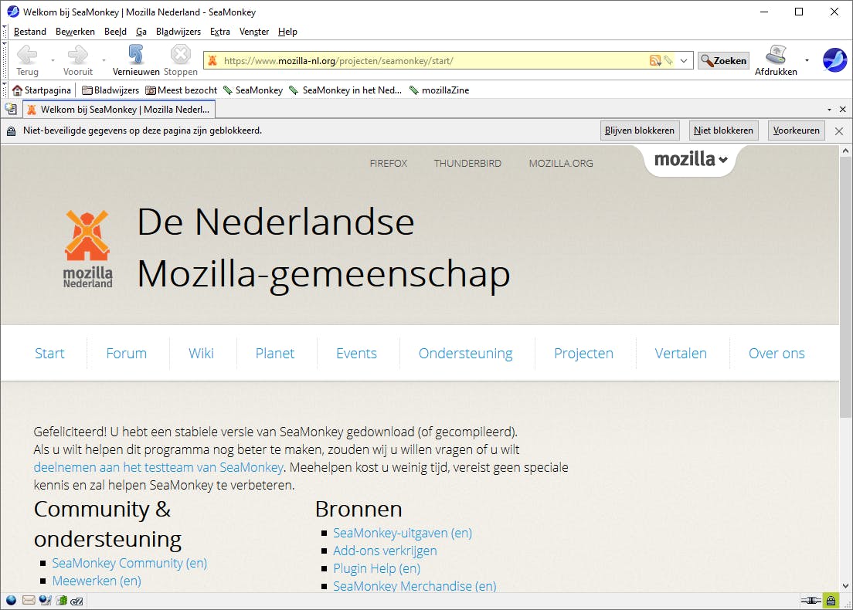This screenshot has height=610, width=853.
Task: Click the Vooruit (forward) arrow icon
Action: click(x=78, y=54)
